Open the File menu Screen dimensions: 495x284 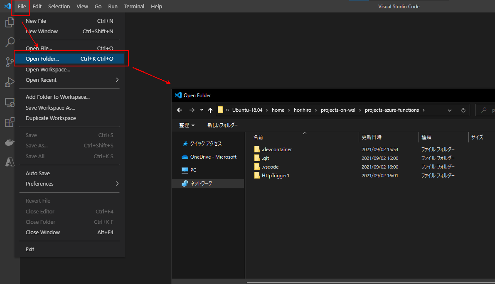(22, 6)
